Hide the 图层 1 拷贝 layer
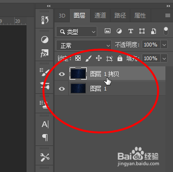 (x=62, y=74)
